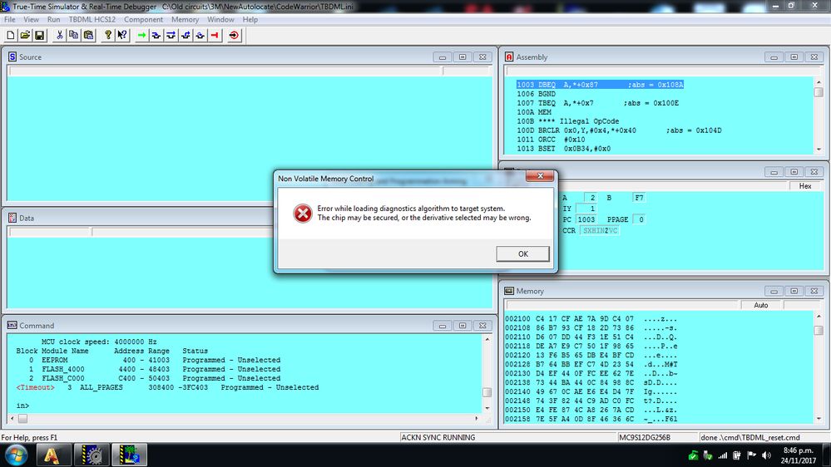This screenshot has width=831, height=467.
Task: Click the PC register value 1003
Action: click(586, 219)
